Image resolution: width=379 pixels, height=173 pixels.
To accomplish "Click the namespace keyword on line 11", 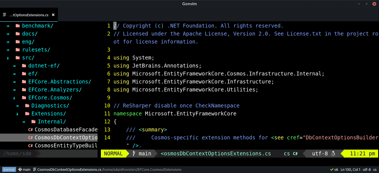I will point(128,114).
